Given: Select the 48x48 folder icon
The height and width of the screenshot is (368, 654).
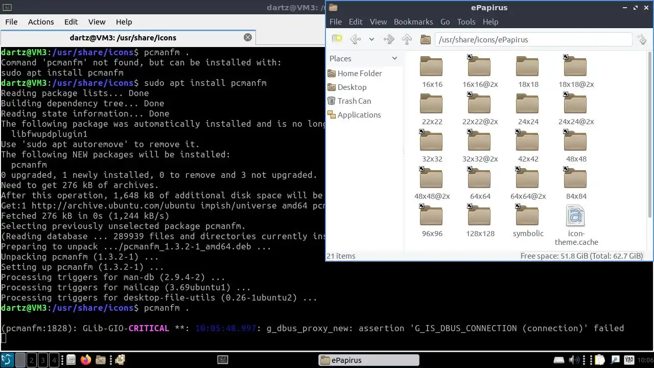Looking at the screenshot, I should click(x=575, y=142).
